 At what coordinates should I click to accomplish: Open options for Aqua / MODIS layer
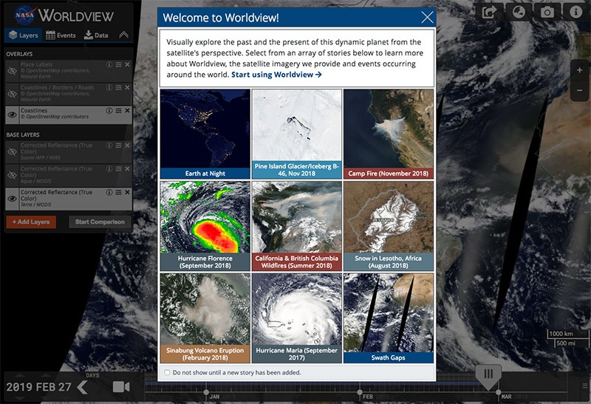[x=118, y=169]
